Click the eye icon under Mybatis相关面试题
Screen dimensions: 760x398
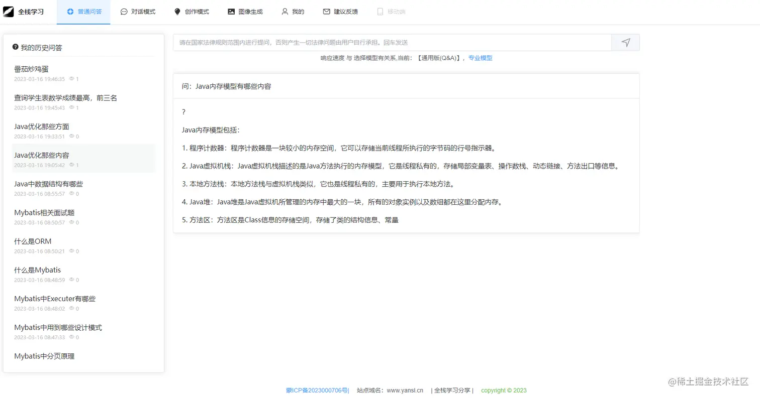(72, 222)
